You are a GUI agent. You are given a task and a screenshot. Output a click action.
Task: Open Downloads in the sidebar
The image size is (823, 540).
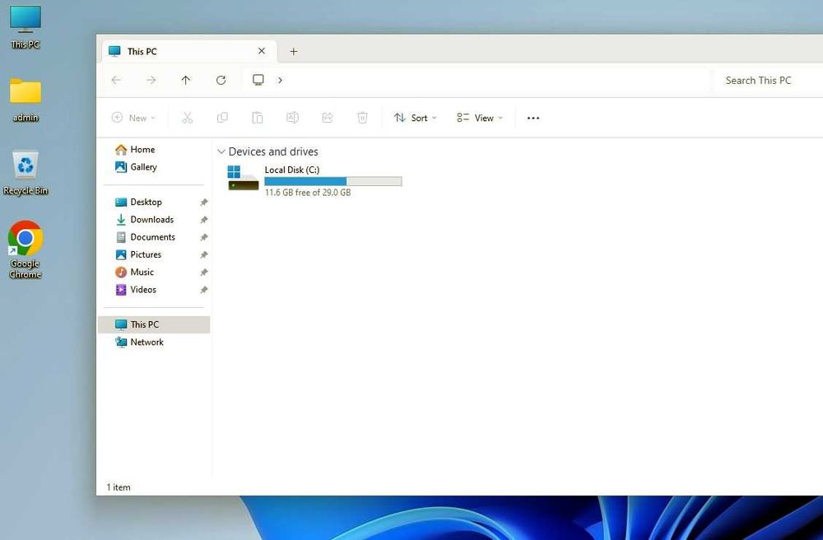tap(144, 219)
